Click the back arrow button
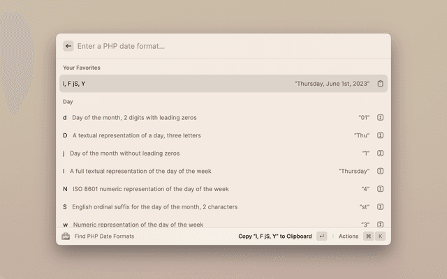 click(68, 46)
